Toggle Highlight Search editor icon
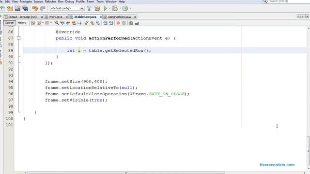 click(74, 23)
